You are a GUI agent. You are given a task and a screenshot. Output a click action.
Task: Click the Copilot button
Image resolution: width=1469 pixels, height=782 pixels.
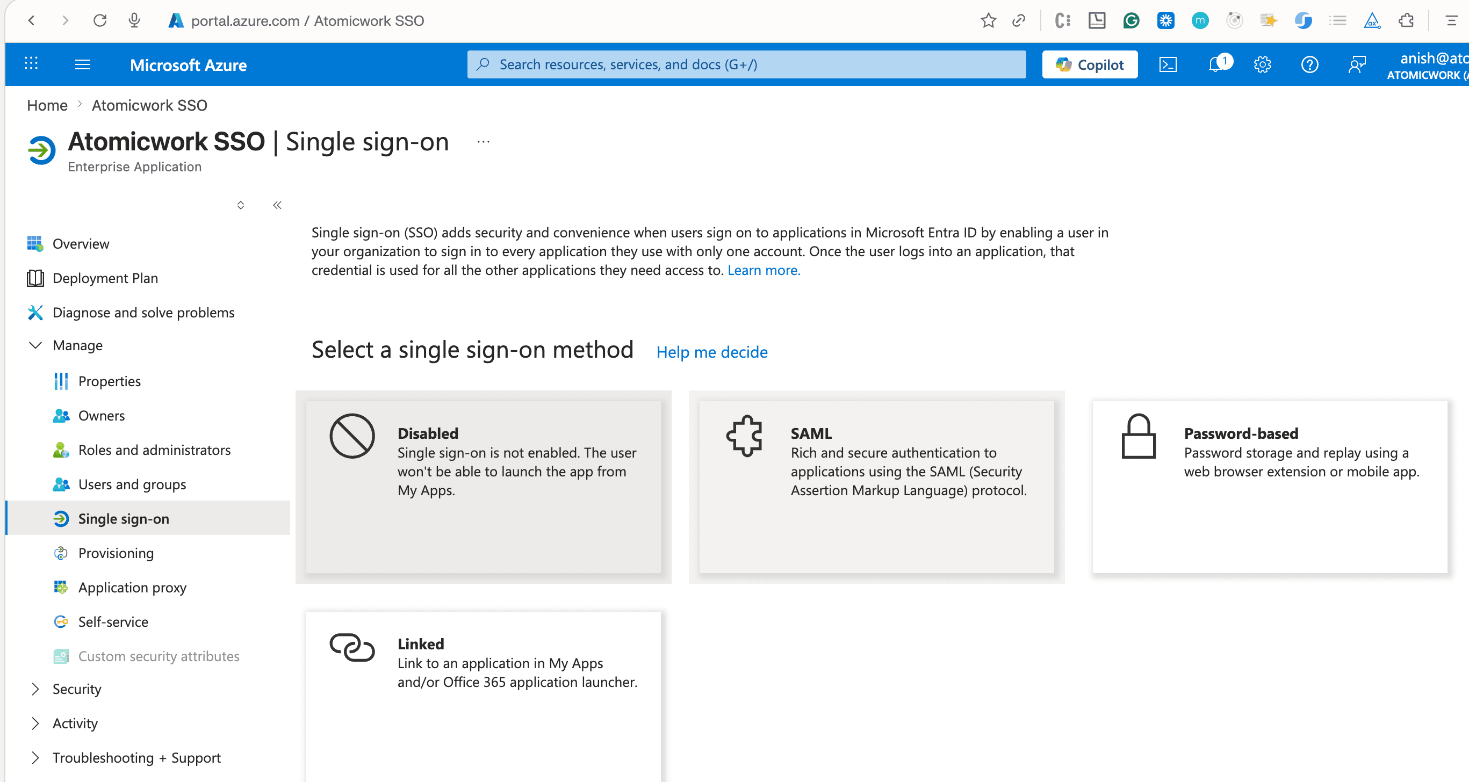click(x=1090, y=64)
